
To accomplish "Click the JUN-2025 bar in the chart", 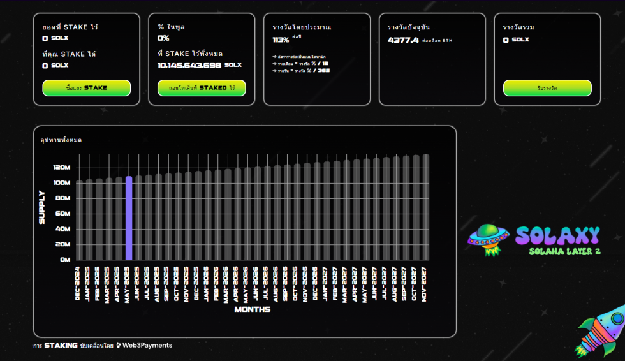I will pyautogui.click(x=138, y=217).
